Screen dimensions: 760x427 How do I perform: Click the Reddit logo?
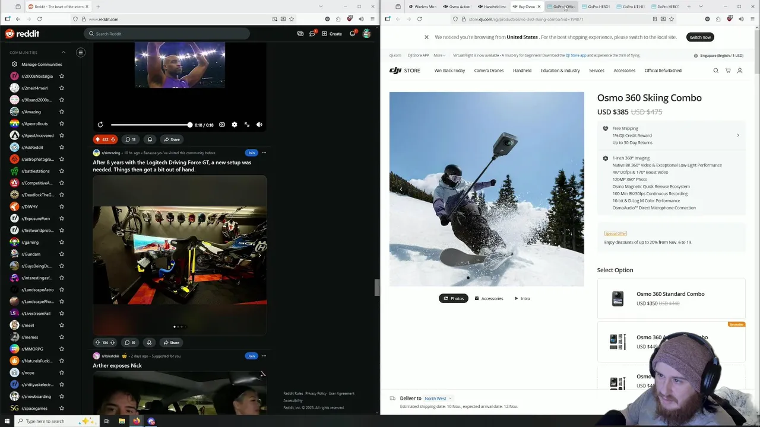22,34
